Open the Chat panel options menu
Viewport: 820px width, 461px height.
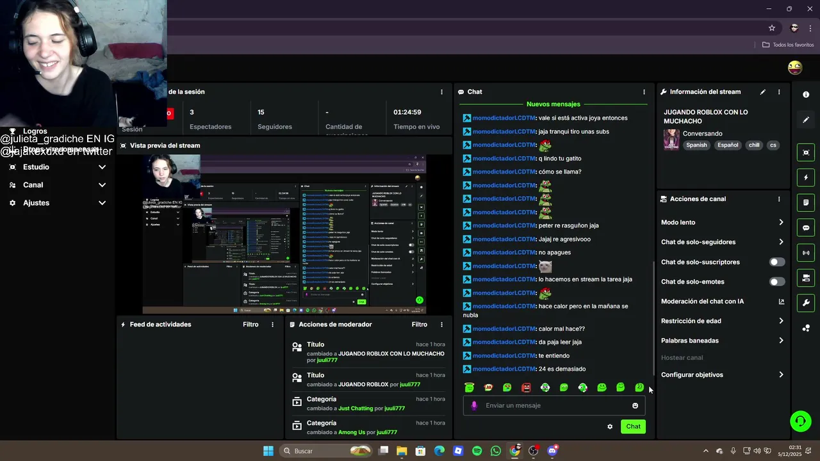(x=644, y=92)
